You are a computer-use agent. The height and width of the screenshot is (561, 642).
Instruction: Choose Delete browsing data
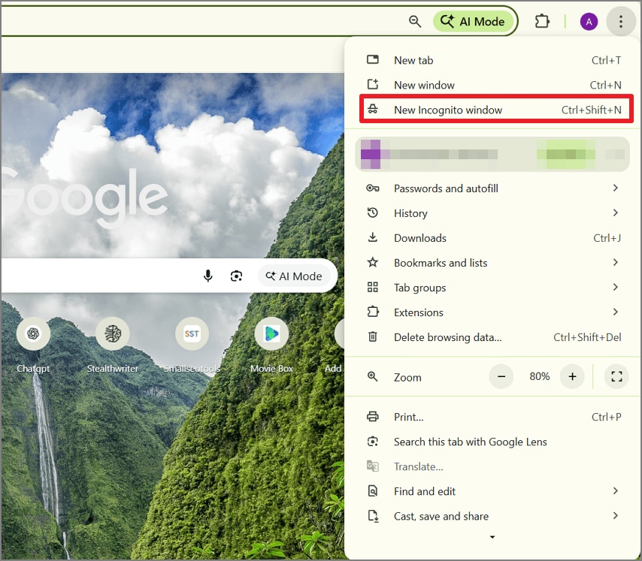click(493, 337)
